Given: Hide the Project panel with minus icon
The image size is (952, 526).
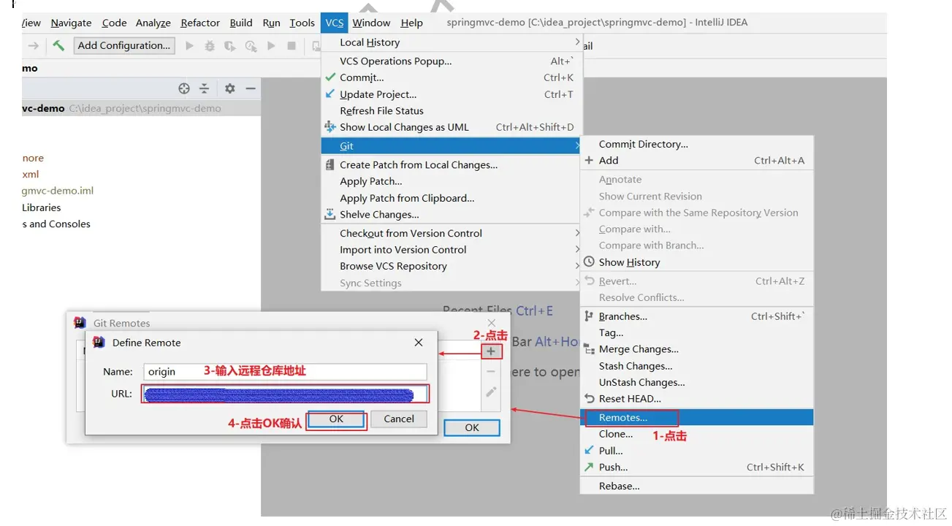Looking at the screenshot, I should tap(251, 88).
